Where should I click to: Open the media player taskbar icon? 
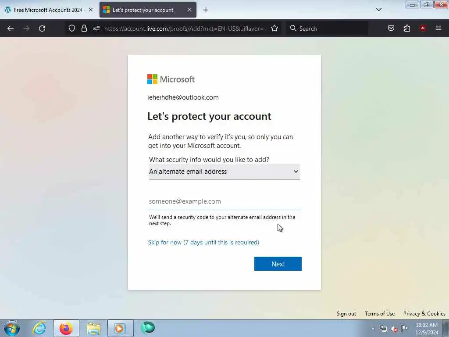pos(120,328)
